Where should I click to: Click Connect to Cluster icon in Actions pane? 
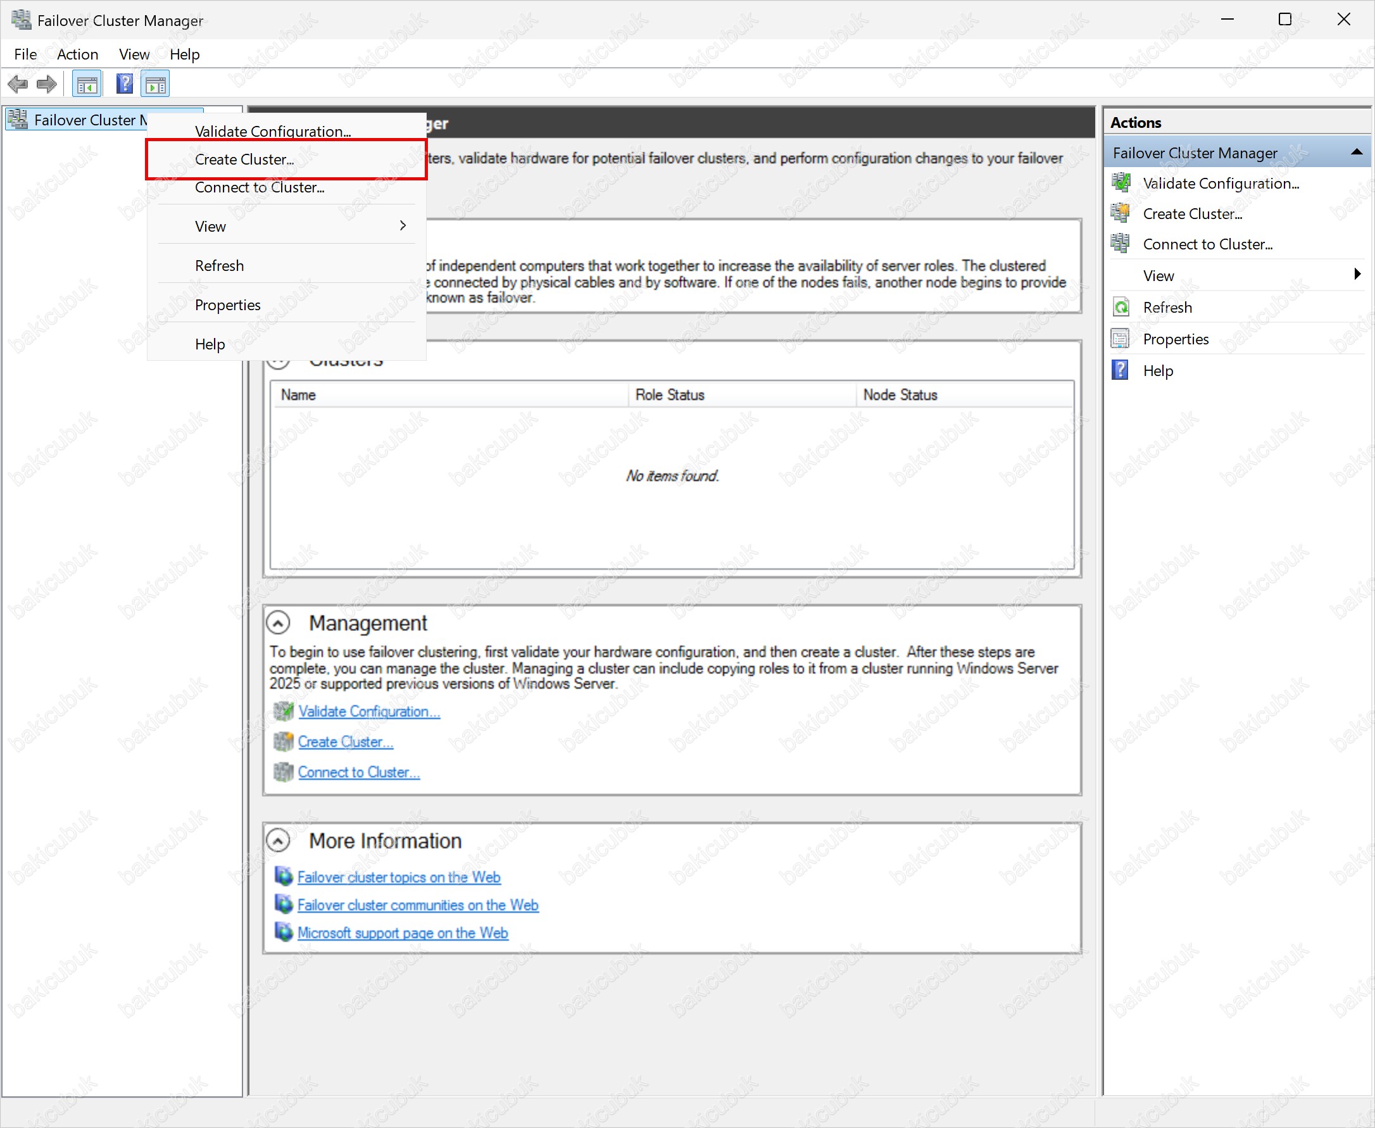coord(1121,244)
